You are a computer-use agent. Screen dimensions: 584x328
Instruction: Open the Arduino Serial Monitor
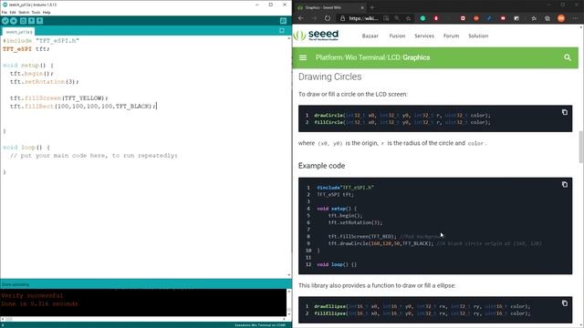pos(283,21)
